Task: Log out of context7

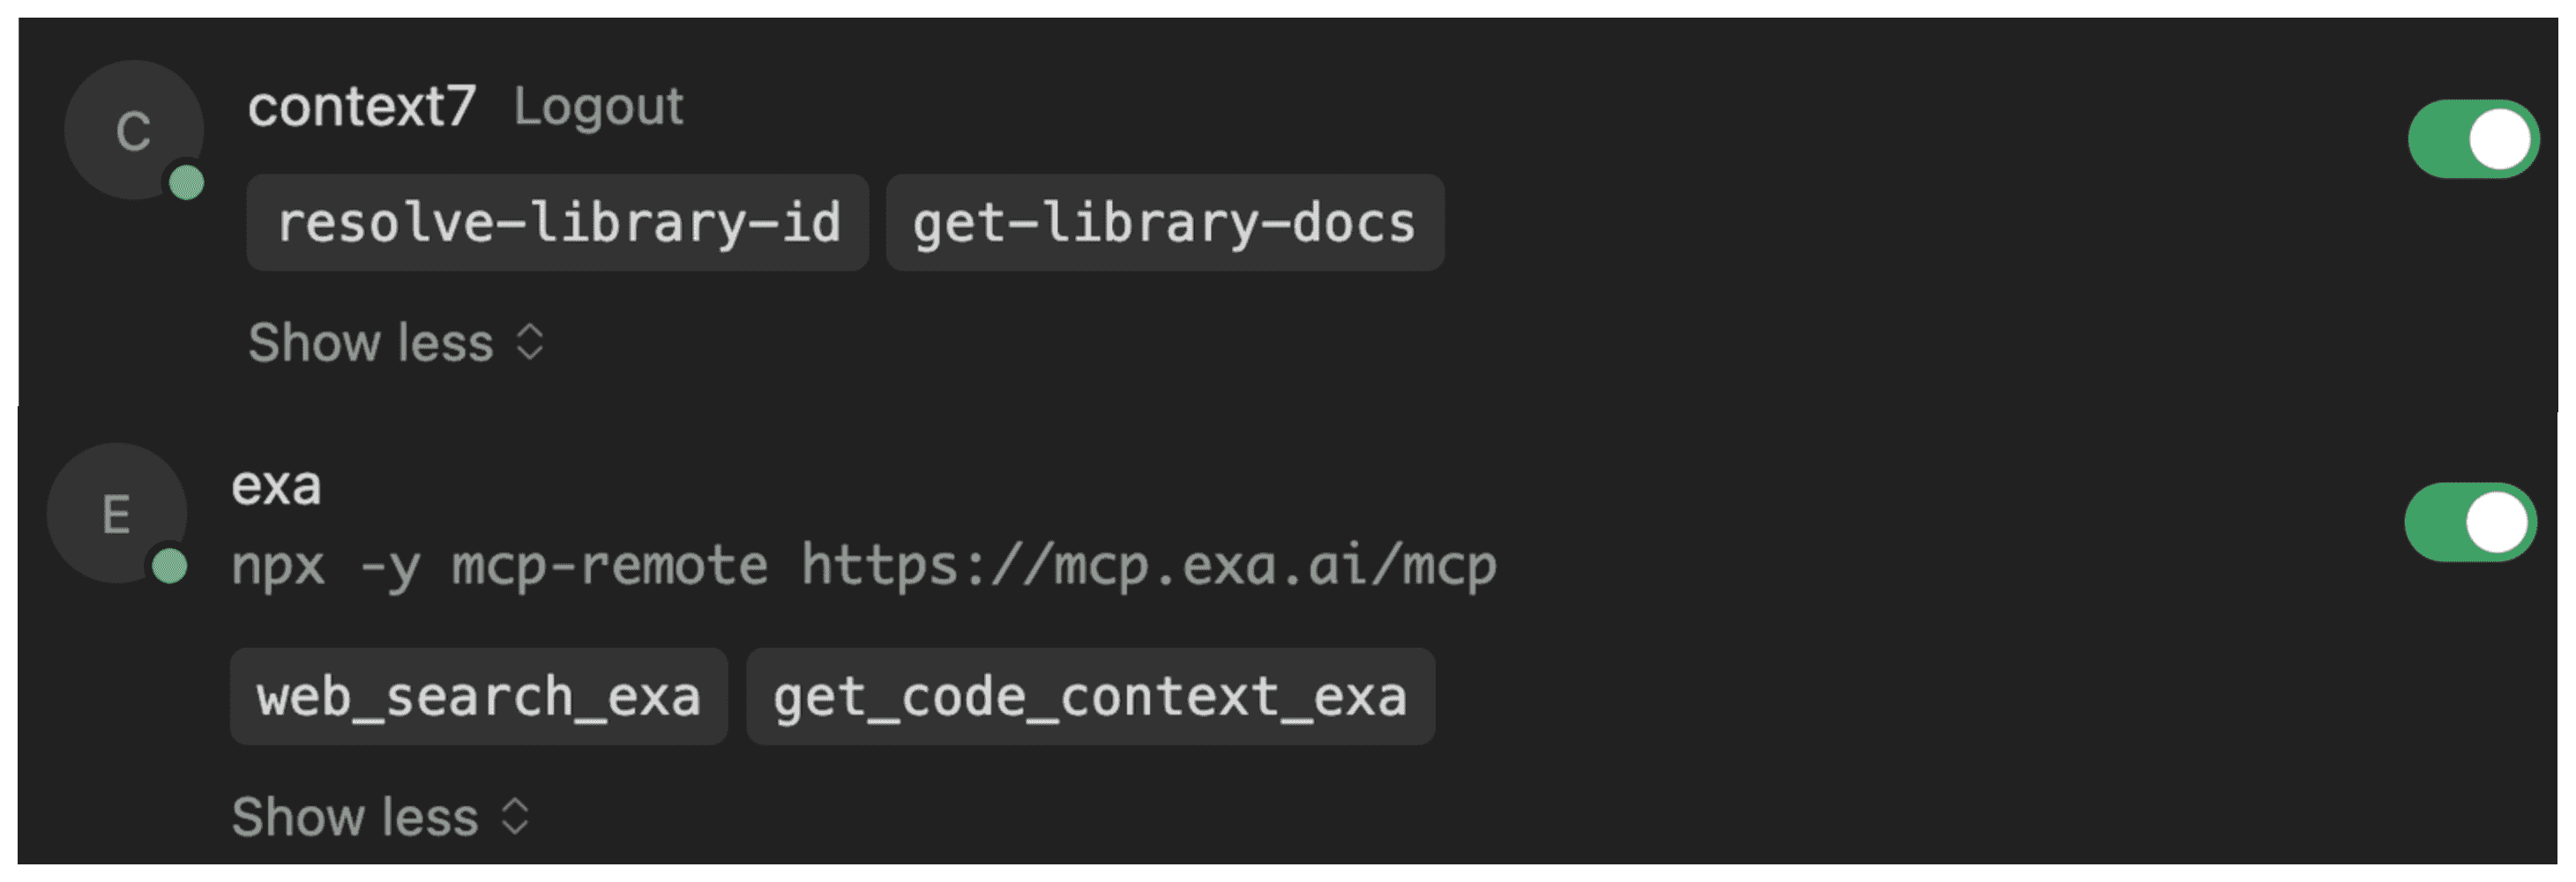Action: click(598, 106)
